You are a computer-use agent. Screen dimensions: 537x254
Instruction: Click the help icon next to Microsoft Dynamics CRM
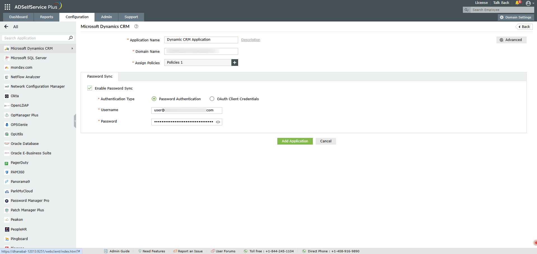click(x=136, y=26)
